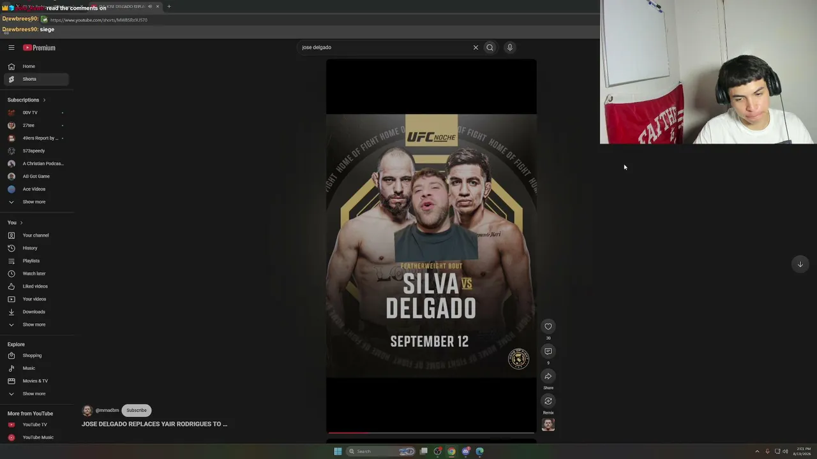Open Home in the sidebar
Image resolution: width=817 pixels, height=459 pixels.
(x=36, y=66)
